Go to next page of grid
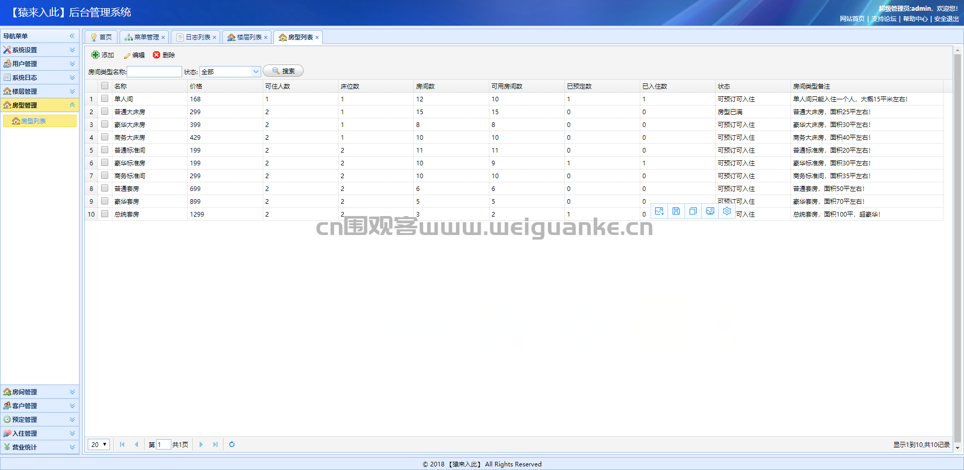 click(201, 444)
